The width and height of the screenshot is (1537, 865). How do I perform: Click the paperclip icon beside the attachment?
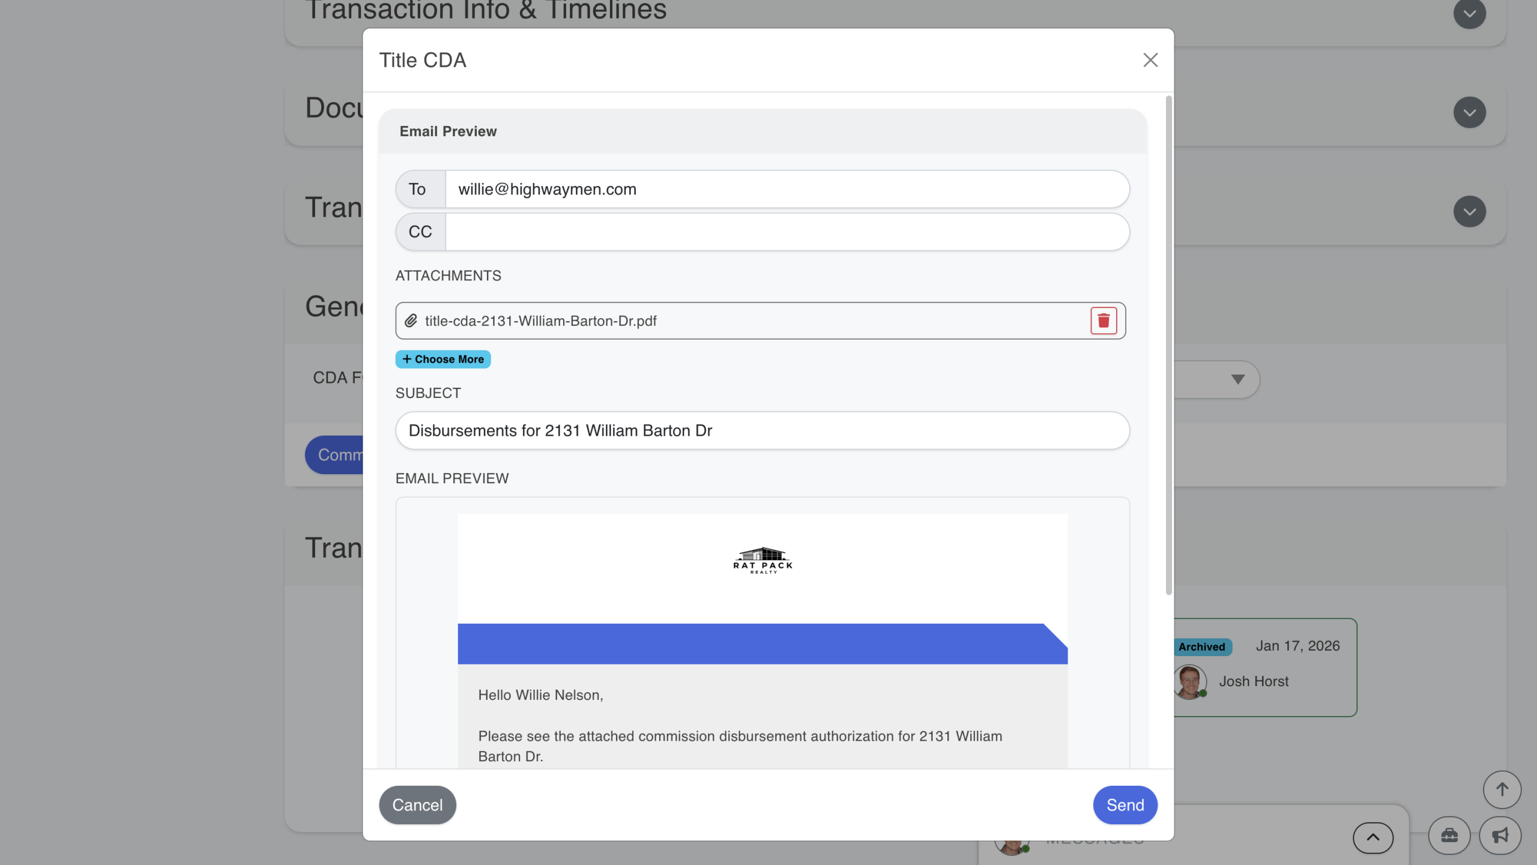tap(411, 321)
